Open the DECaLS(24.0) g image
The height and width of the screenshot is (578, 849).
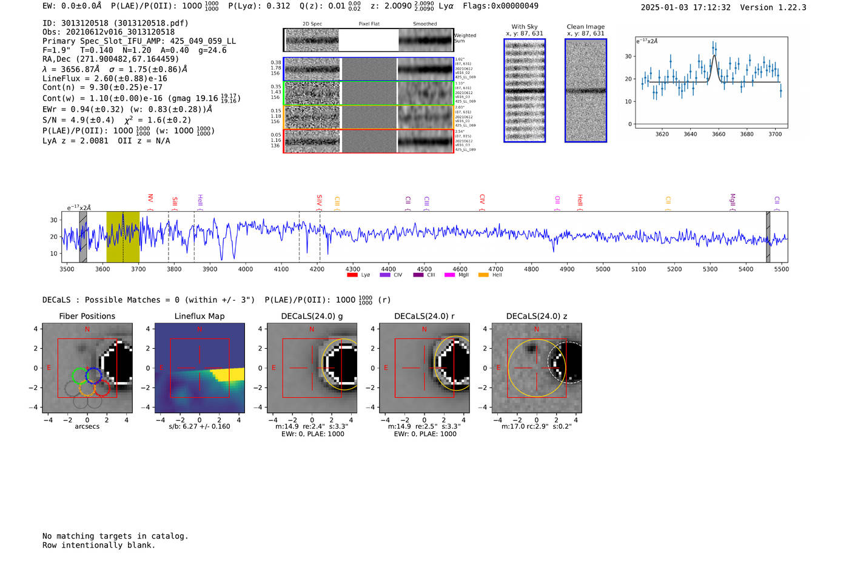(312, 368)
